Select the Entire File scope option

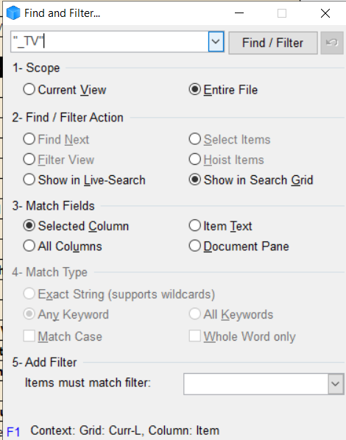[x=223, y=90]
